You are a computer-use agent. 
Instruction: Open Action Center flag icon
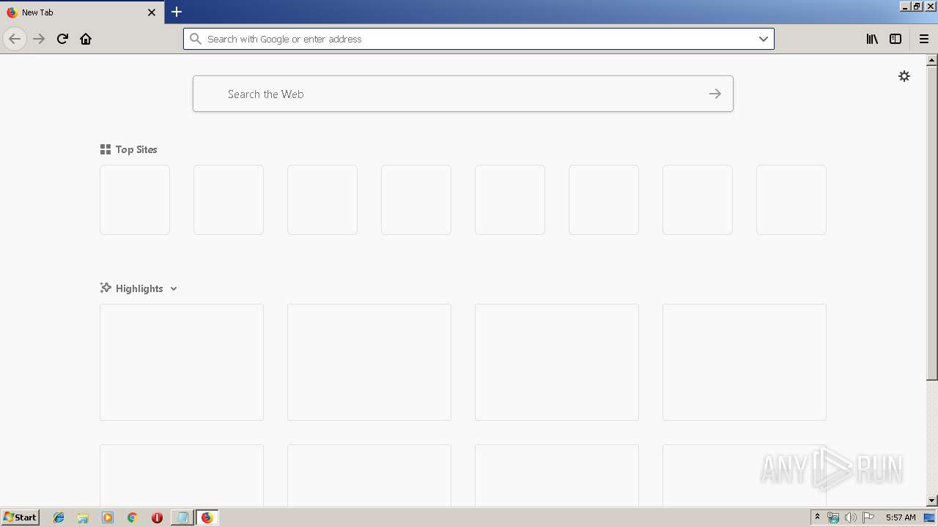click(x=868, y=517)
